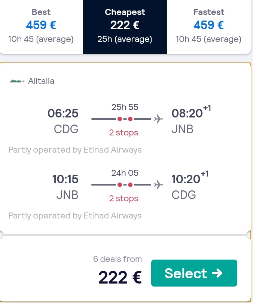Click the 6 deals from text
The width and height of the screenshot is (253, 303).
(x=118, y=259)
